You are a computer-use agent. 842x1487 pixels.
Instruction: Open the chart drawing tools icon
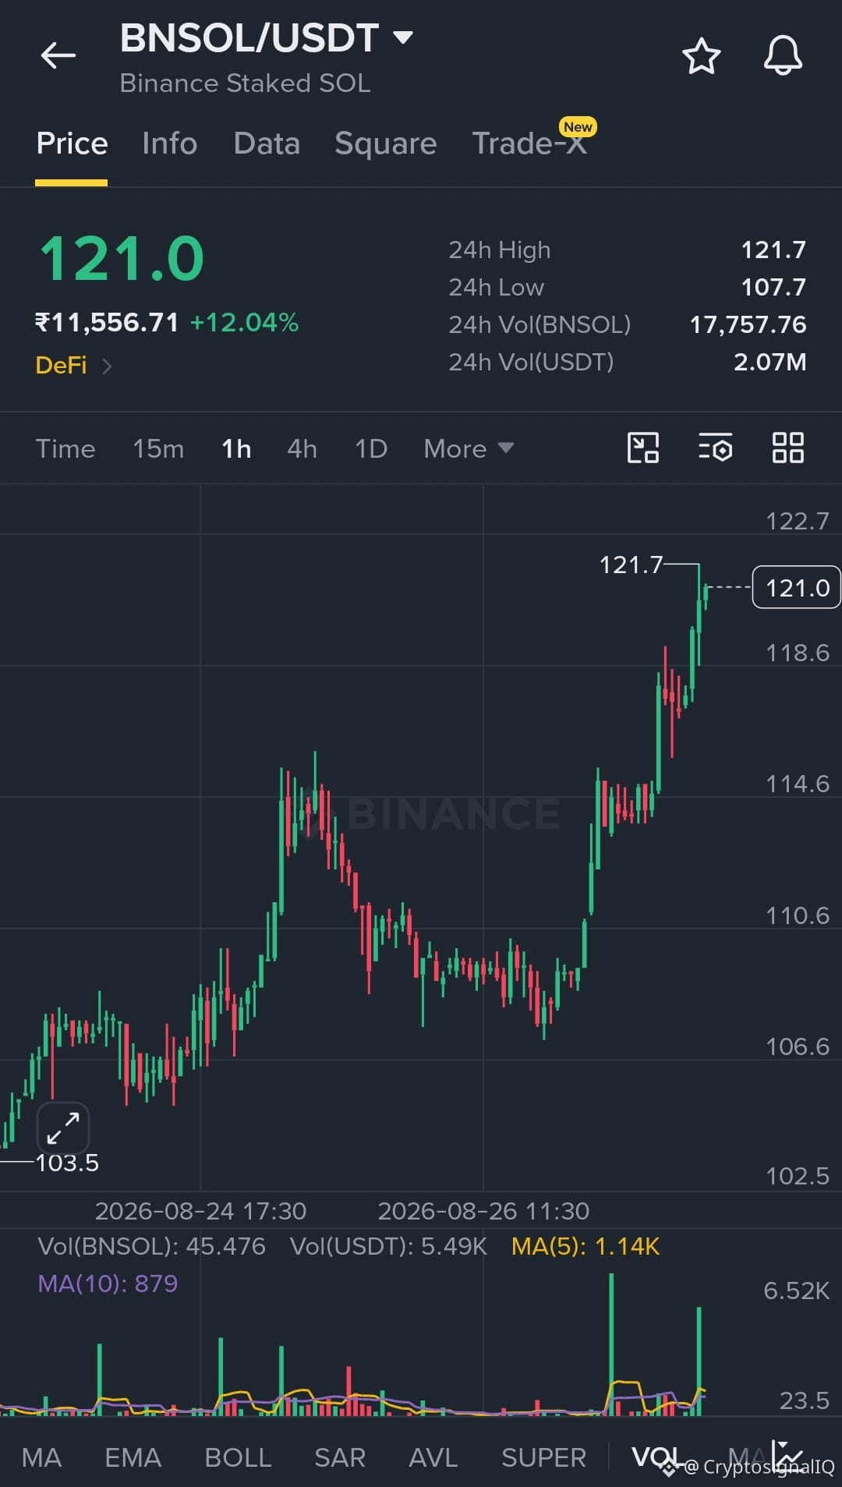pos(643,448)
